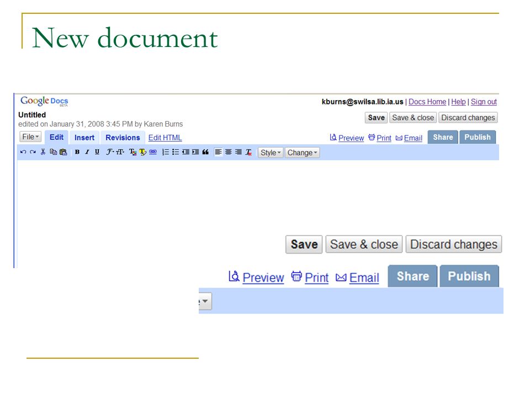This screenshot has width=530, height=398.
Task: Click the increase indent icon
Action: (195, 152)
